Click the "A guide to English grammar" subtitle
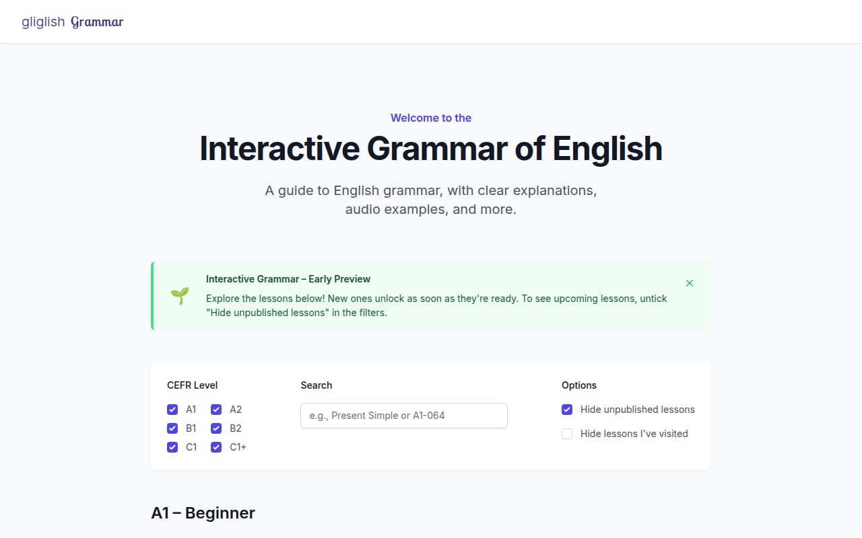The width and height of the screenshot is (862, 538). [431, 200]
